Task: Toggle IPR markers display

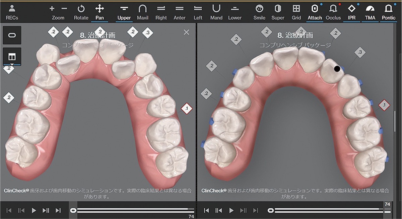Action: pyautogui.click(x=351, y=12)
